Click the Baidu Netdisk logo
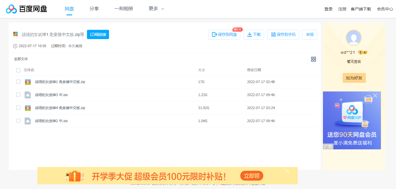The image size is (396, 189). coord(26,9)
